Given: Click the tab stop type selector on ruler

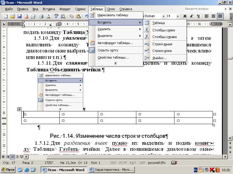Looking at the screenshot, I should point(4,24).
